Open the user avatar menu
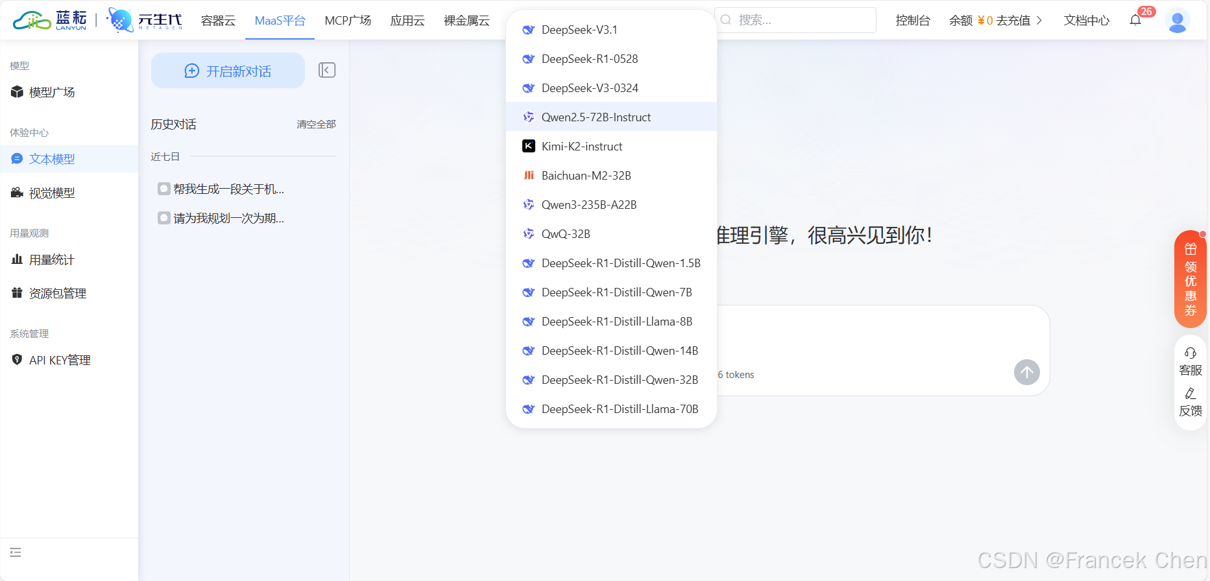This screenshot has height=581, width=1210. click(x=1177, y=20)
